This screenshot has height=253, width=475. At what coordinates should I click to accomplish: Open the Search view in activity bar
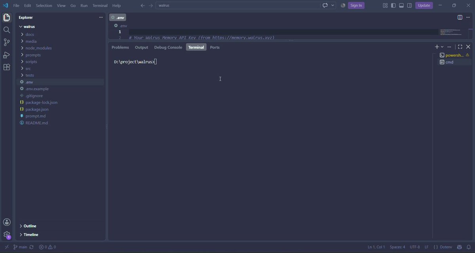coord(6,30)
